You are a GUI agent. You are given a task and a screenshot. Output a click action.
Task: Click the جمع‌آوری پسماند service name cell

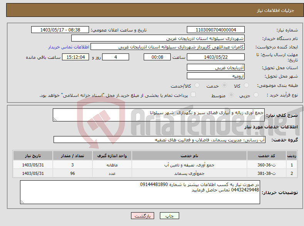pyautogui.click(x=189, y=173)
